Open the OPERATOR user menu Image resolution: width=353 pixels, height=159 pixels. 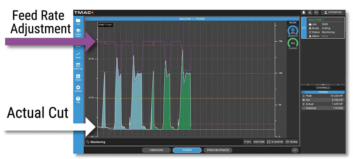point(332,12)
